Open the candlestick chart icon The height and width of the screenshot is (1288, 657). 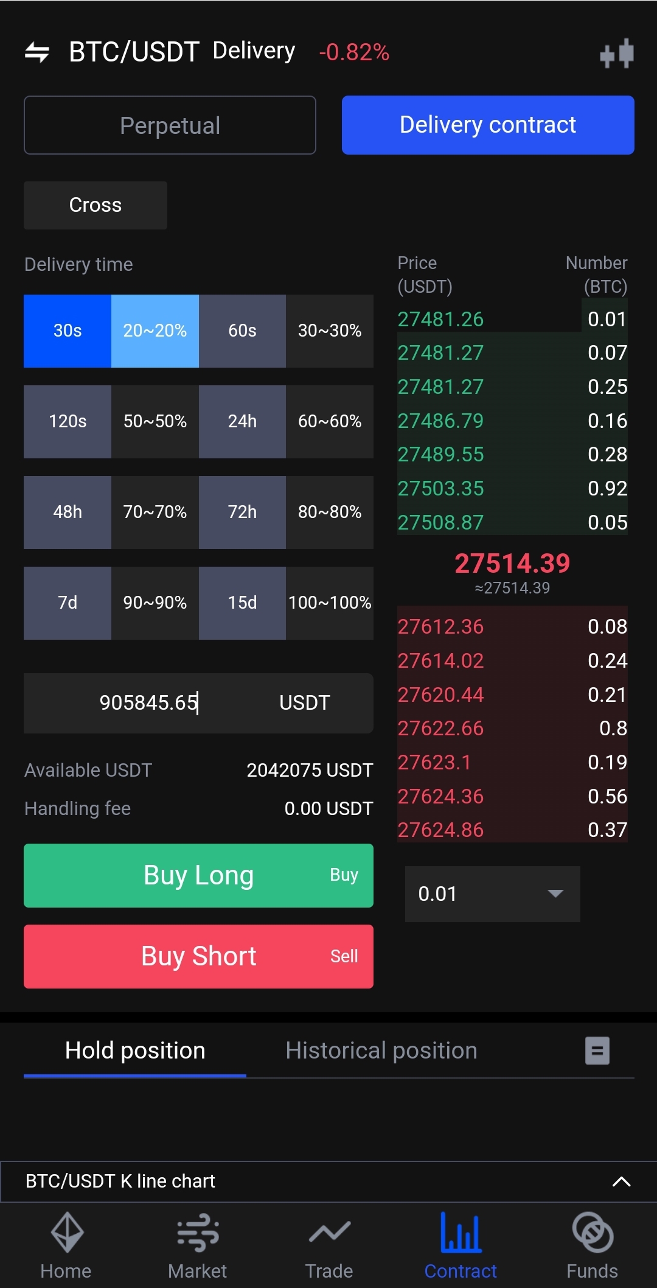616,54
